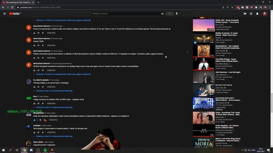Reply to the 'Какой 1000+' comment
This screenshot has width=273, height=153.
(x=51, y=45)
